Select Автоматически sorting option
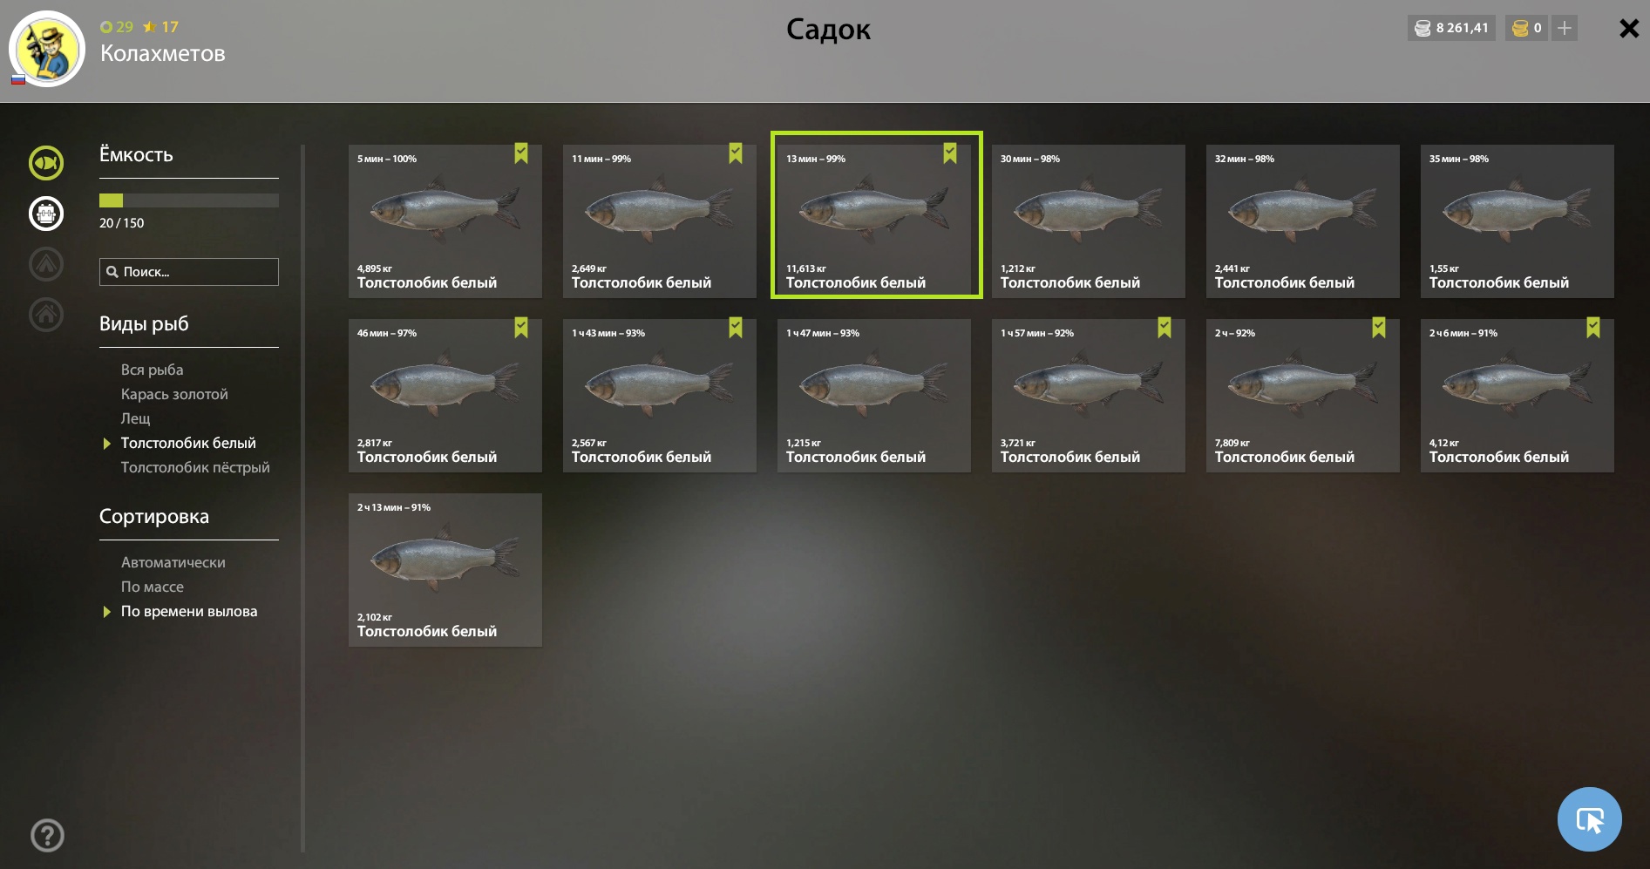 173,562
